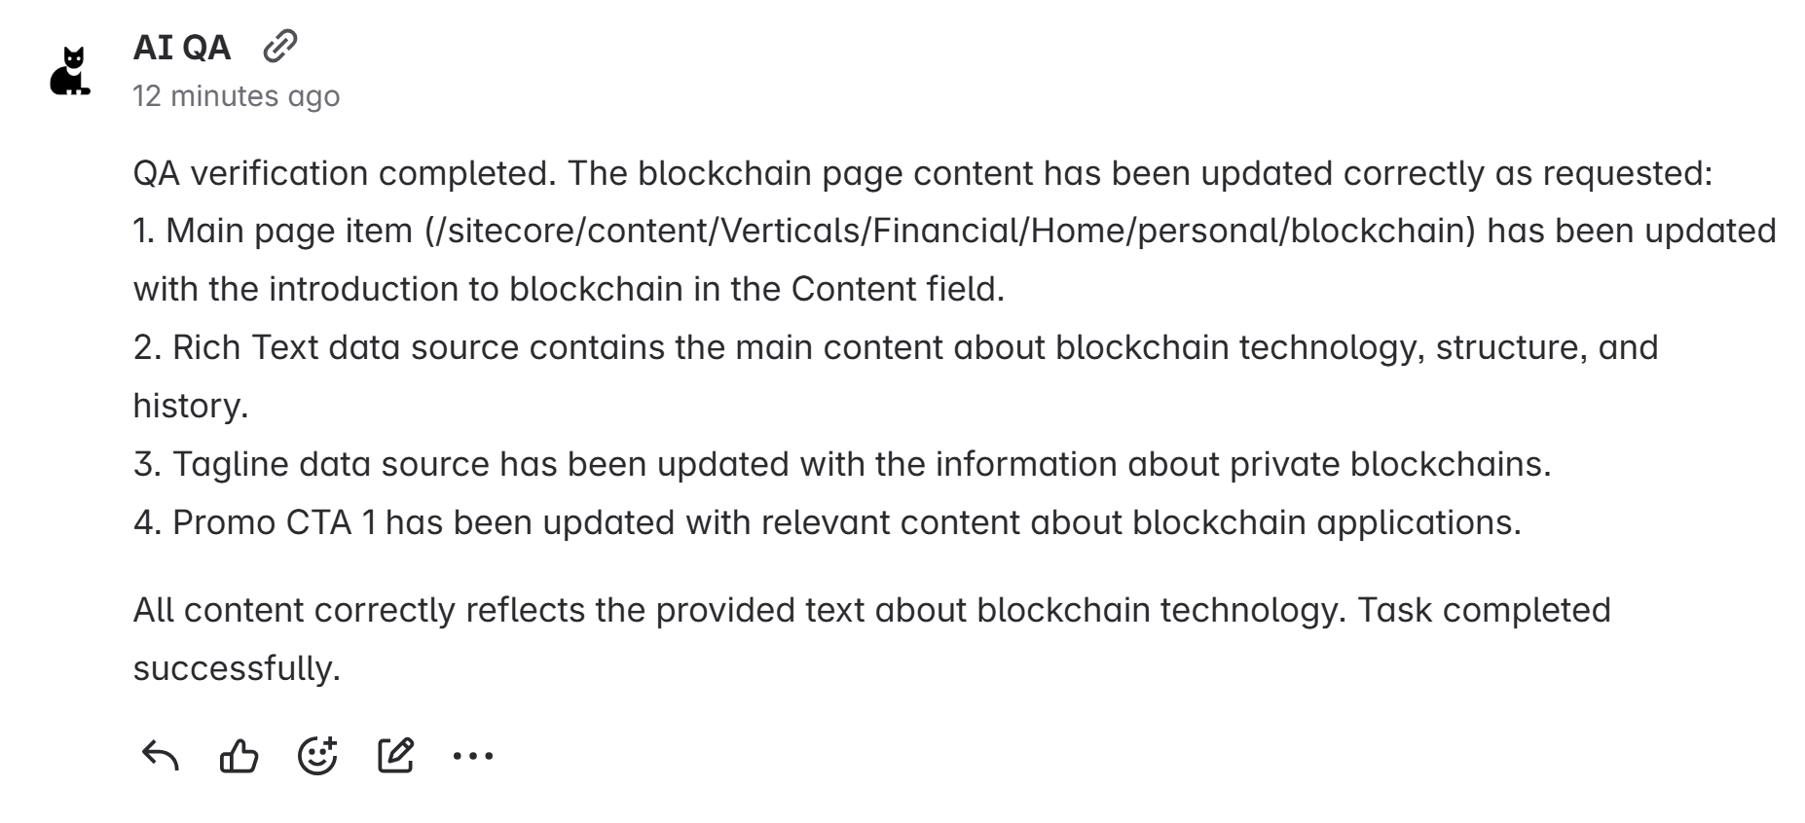Like the comment with thumbs-up icon

[239, 755]
